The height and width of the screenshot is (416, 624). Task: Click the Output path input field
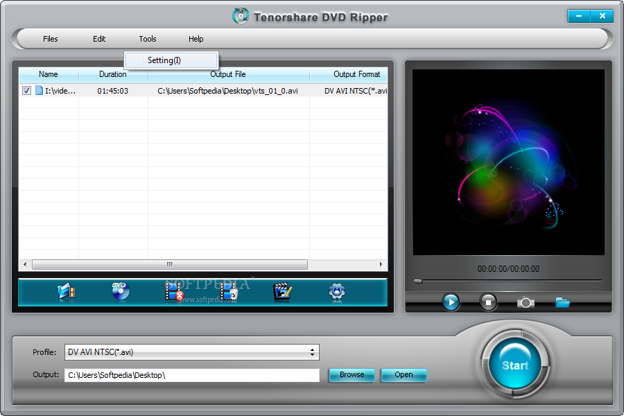point(192,375)
